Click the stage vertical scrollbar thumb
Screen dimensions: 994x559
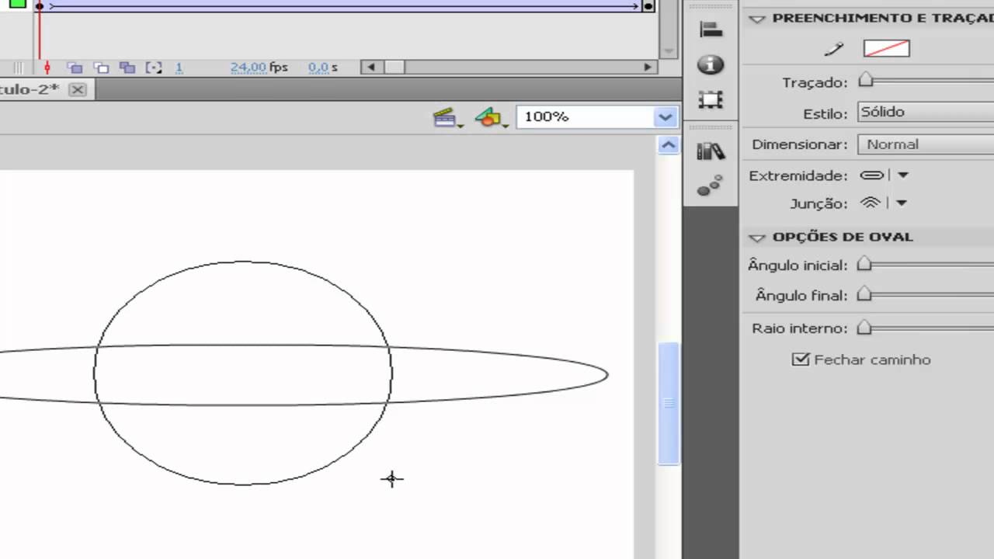[x=668, y=403]
